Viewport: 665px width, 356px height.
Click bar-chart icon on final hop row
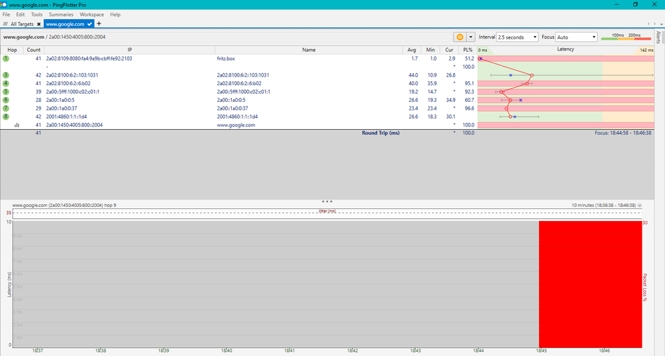17,125
